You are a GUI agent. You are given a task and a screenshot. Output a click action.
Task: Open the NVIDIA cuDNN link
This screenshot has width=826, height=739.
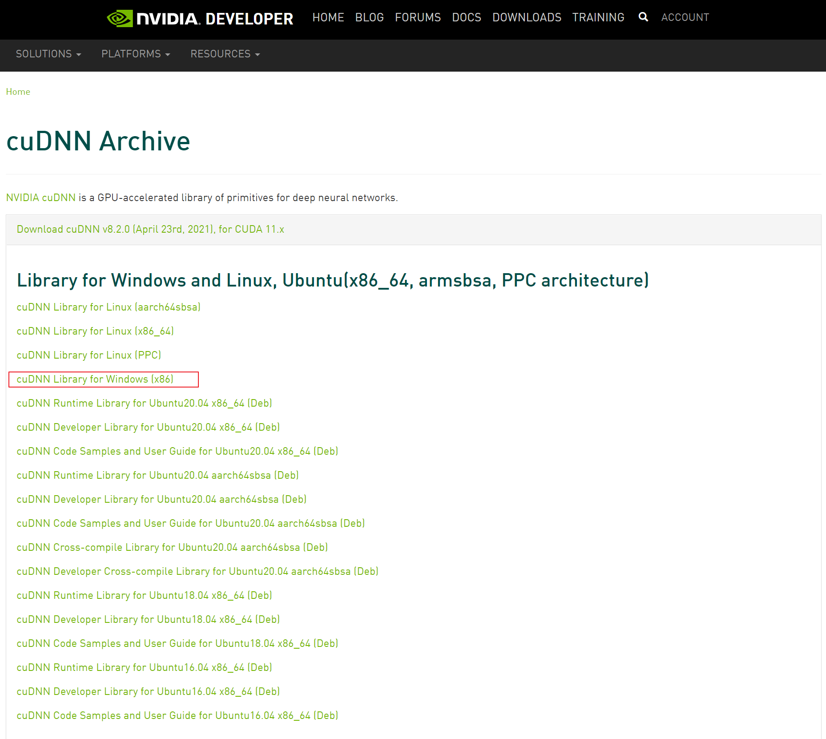click(x=41, y=198)
